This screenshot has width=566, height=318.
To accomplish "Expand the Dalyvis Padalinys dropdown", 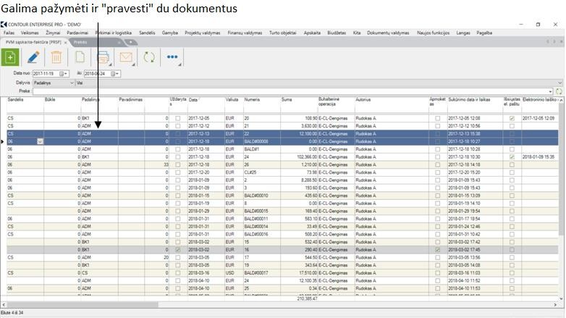I will tap(71, 83).
